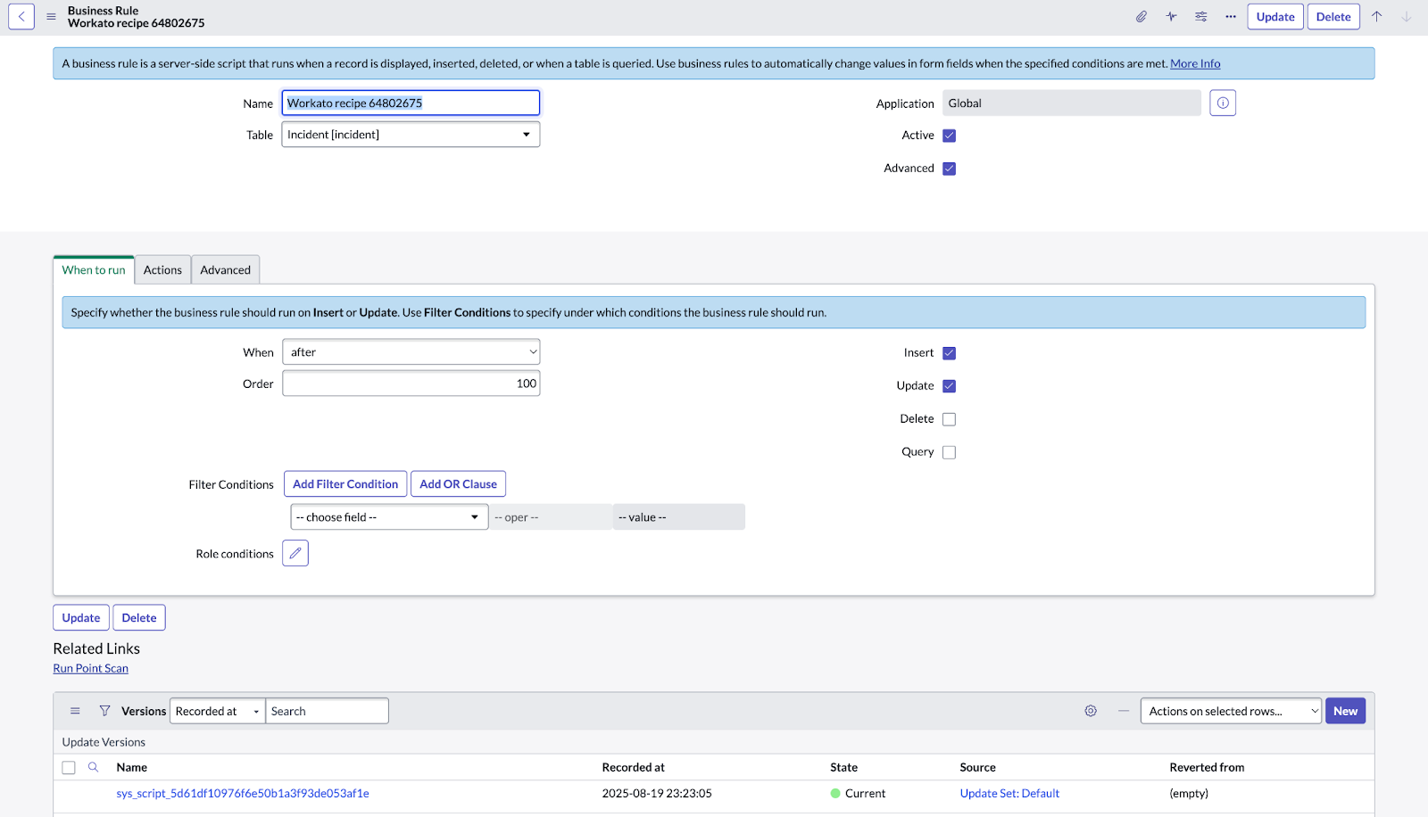
Task: Click the Versions filter funnel icon
Action: pos(104,711)
